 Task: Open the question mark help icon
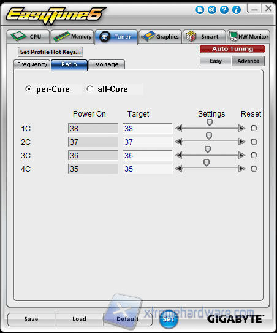coord(224,10)
